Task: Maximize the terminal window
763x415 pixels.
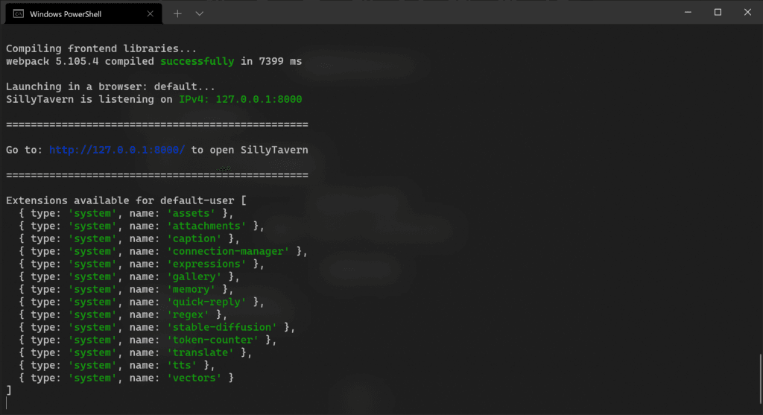Action: click(x=718, y=12)
